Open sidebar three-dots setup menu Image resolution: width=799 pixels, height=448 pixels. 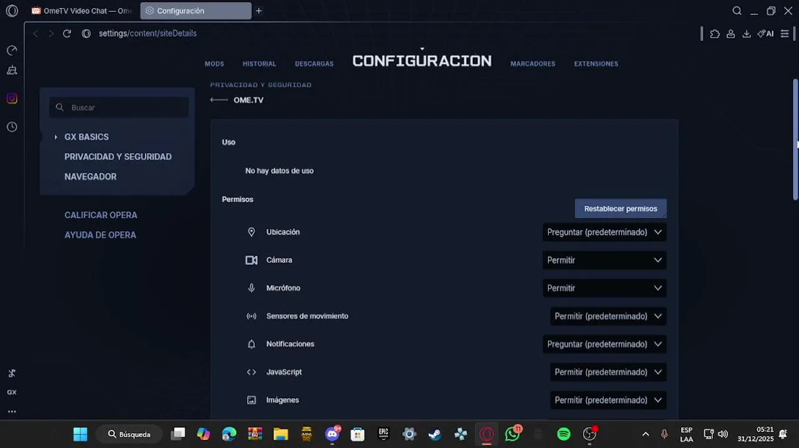point(12,411)
